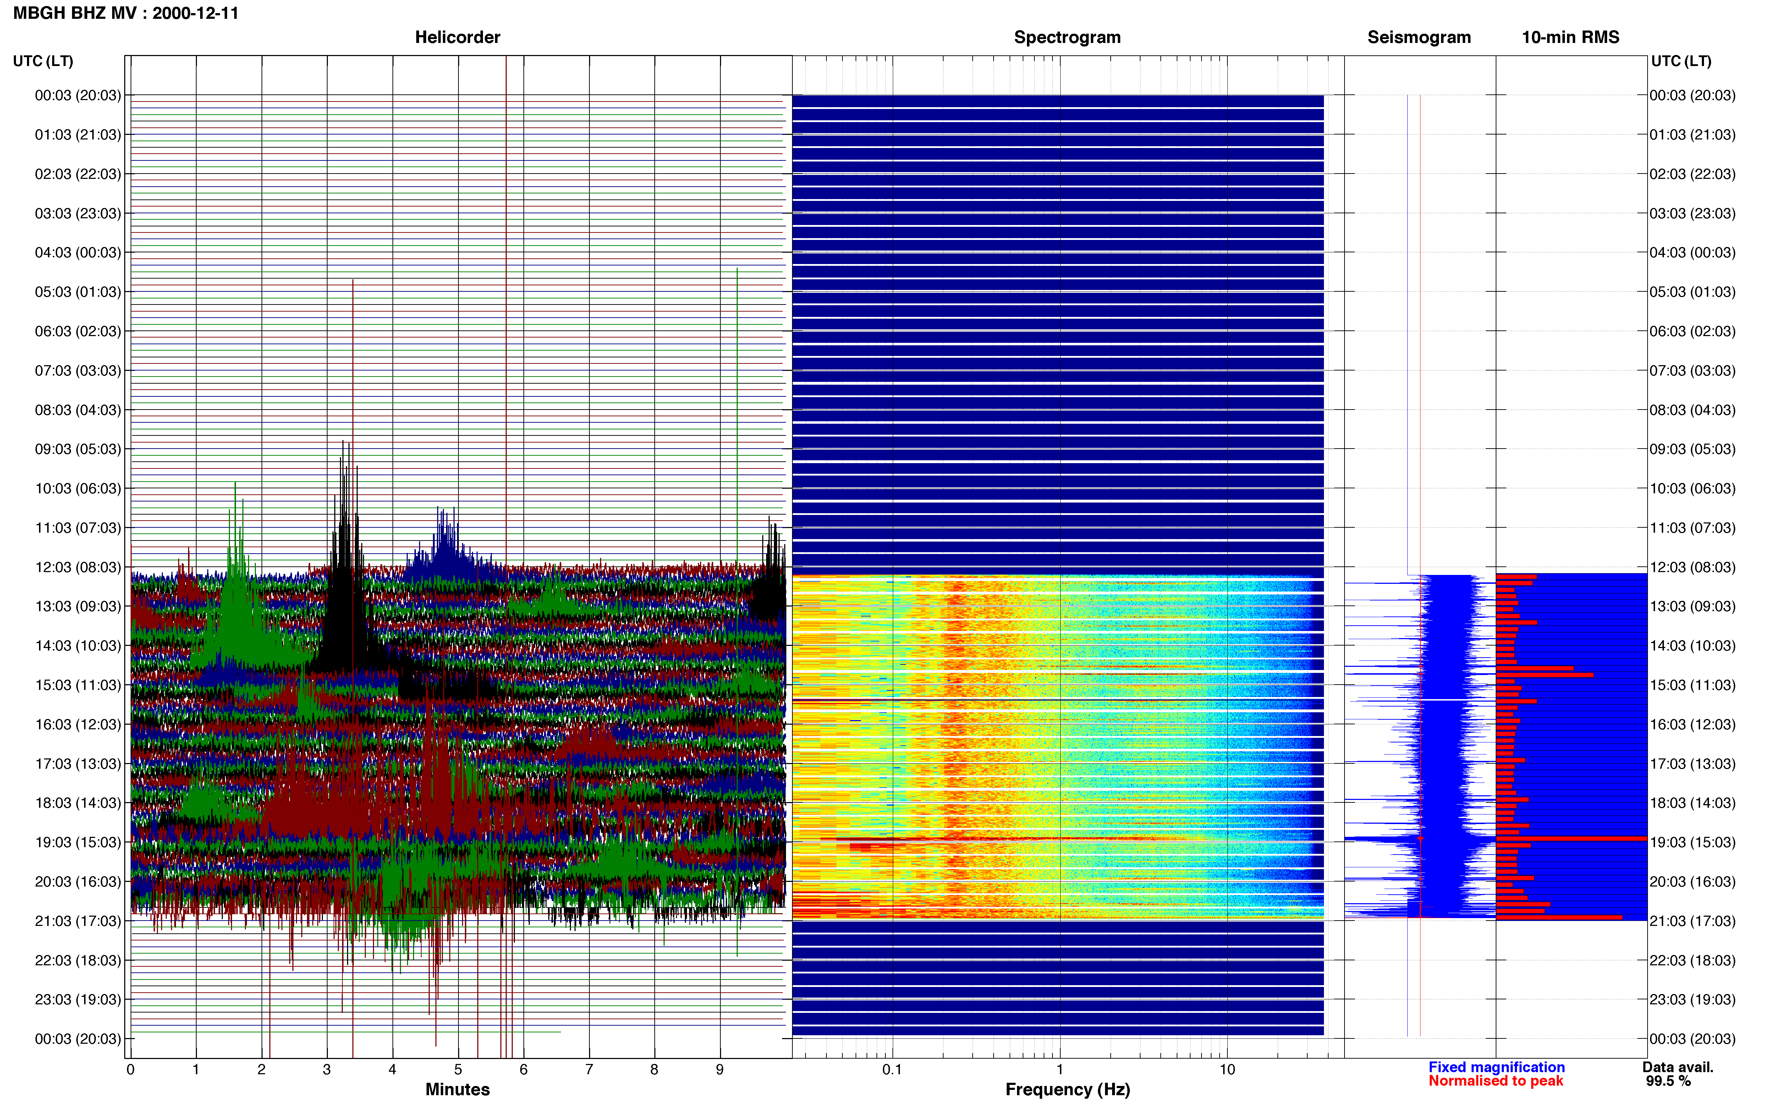Click the "8" tick on the Minutes axis
The width and height of the screenshot is (1781, 1114).
pyautogui.click(x=654, y=1070)
